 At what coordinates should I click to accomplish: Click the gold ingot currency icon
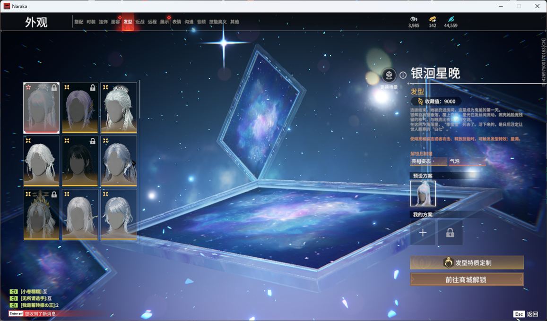[x=432, y=19]
